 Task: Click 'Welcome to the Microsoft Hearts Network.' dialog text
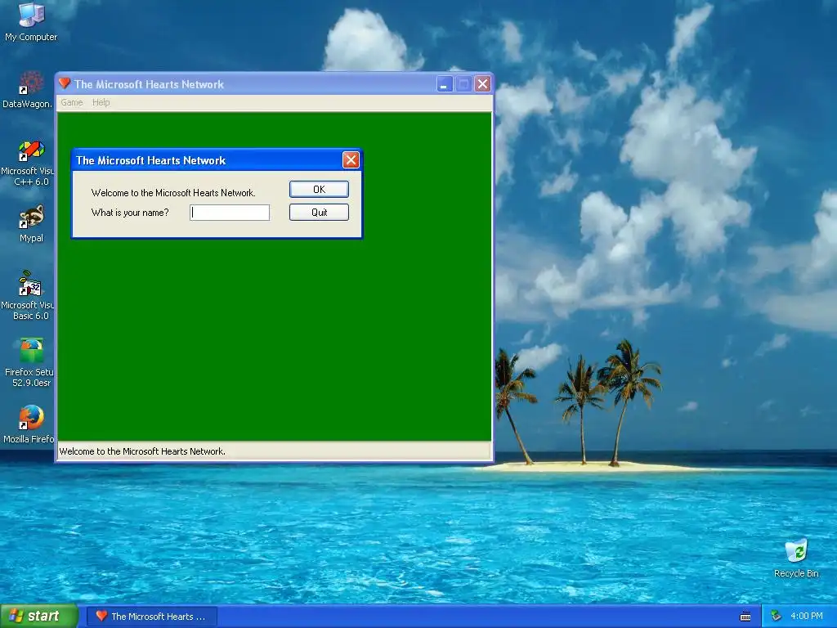[x=173, y=193]
